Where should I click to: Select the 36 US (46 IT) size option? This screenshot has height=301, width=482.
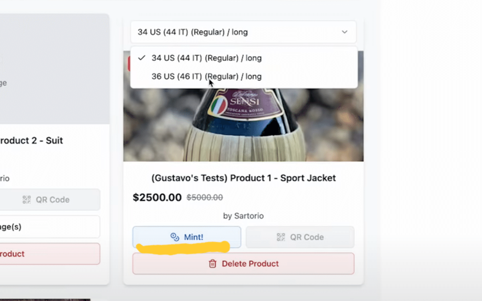pyautogui.click(x=206, y=76)
